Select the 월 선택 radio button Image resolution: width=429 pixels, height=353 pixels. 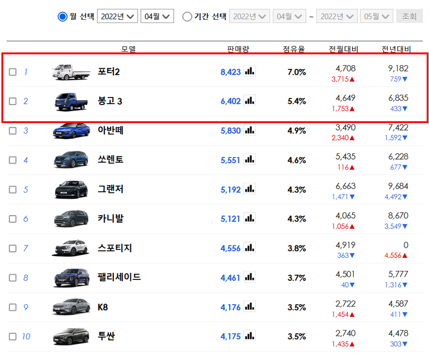[x=62, y=16]
